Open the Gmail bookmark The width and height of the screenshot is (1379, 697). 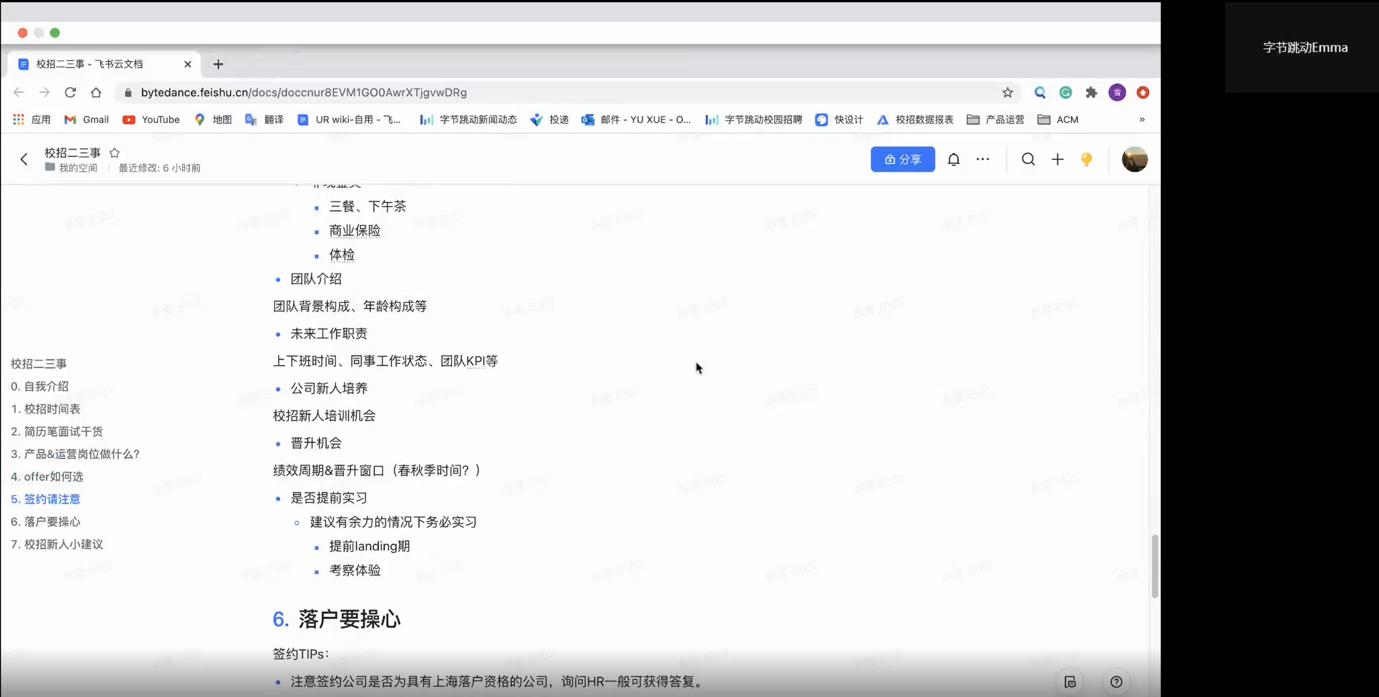(86, 119)
